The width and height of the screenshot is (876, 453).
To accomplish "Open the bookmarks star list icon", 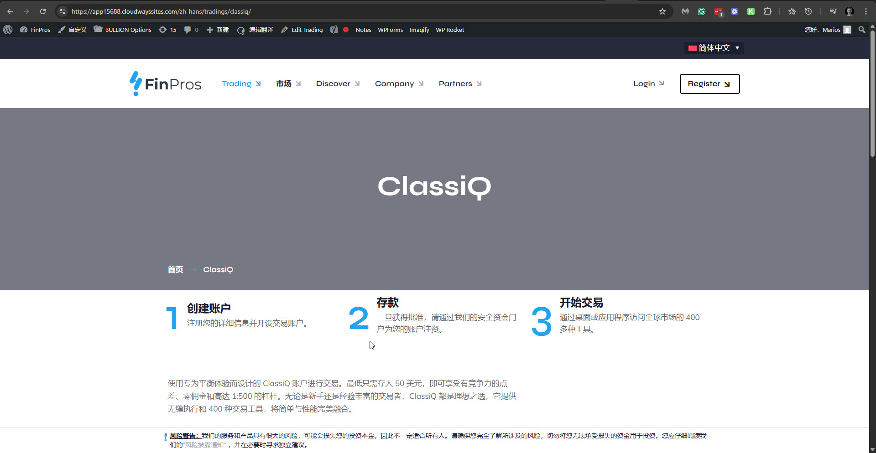I will pyautogui.click(x=792, y=11).
